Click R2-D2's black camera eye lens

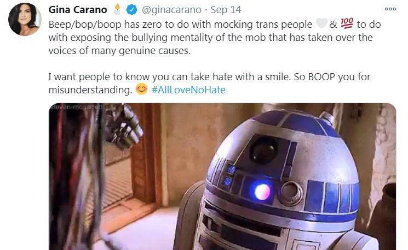point(263,150)
